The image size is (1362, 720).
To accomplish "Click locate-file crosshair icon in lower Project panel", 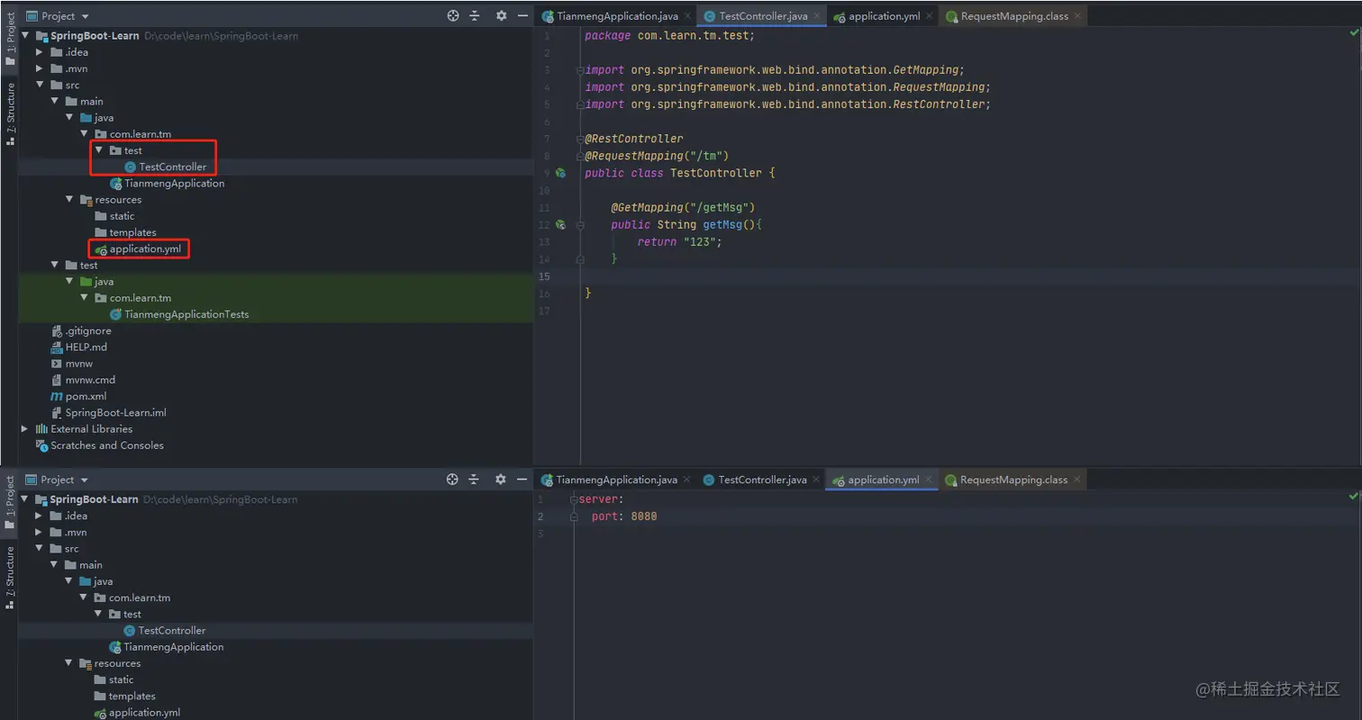I will click(452, 480).
